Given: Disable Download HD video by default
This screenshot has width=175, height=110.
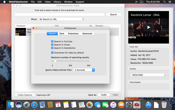Looking at the screenshot, I should pyautogui.click(x=52, y=53).
